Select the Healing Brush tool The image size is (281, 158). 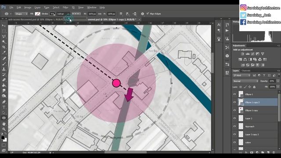click(4, 58)
